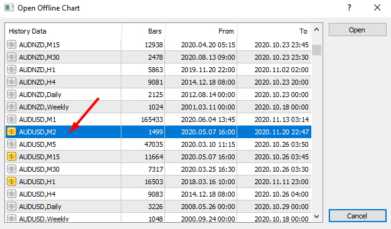Click the To date 2020.10.29 00:00
Image resolution: width=391 pixels, height=229 pixels.
[281, 207]
